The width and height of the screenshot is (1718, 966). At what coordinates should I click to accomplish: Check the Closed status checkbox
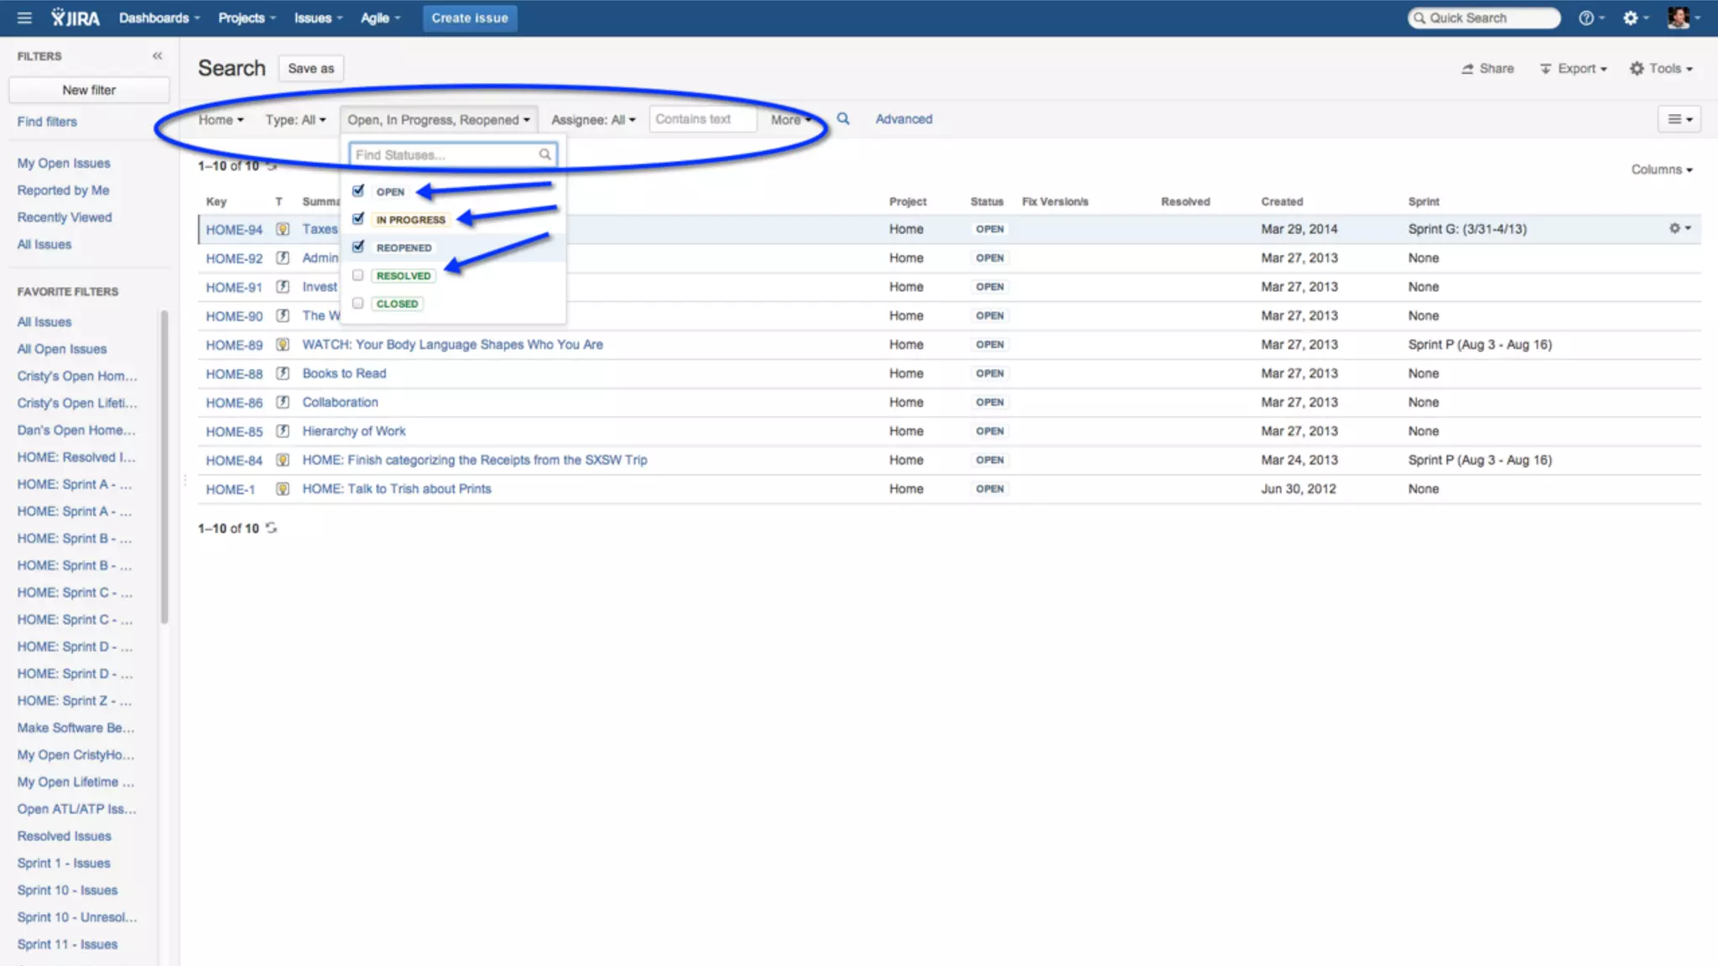click(358, 304)
